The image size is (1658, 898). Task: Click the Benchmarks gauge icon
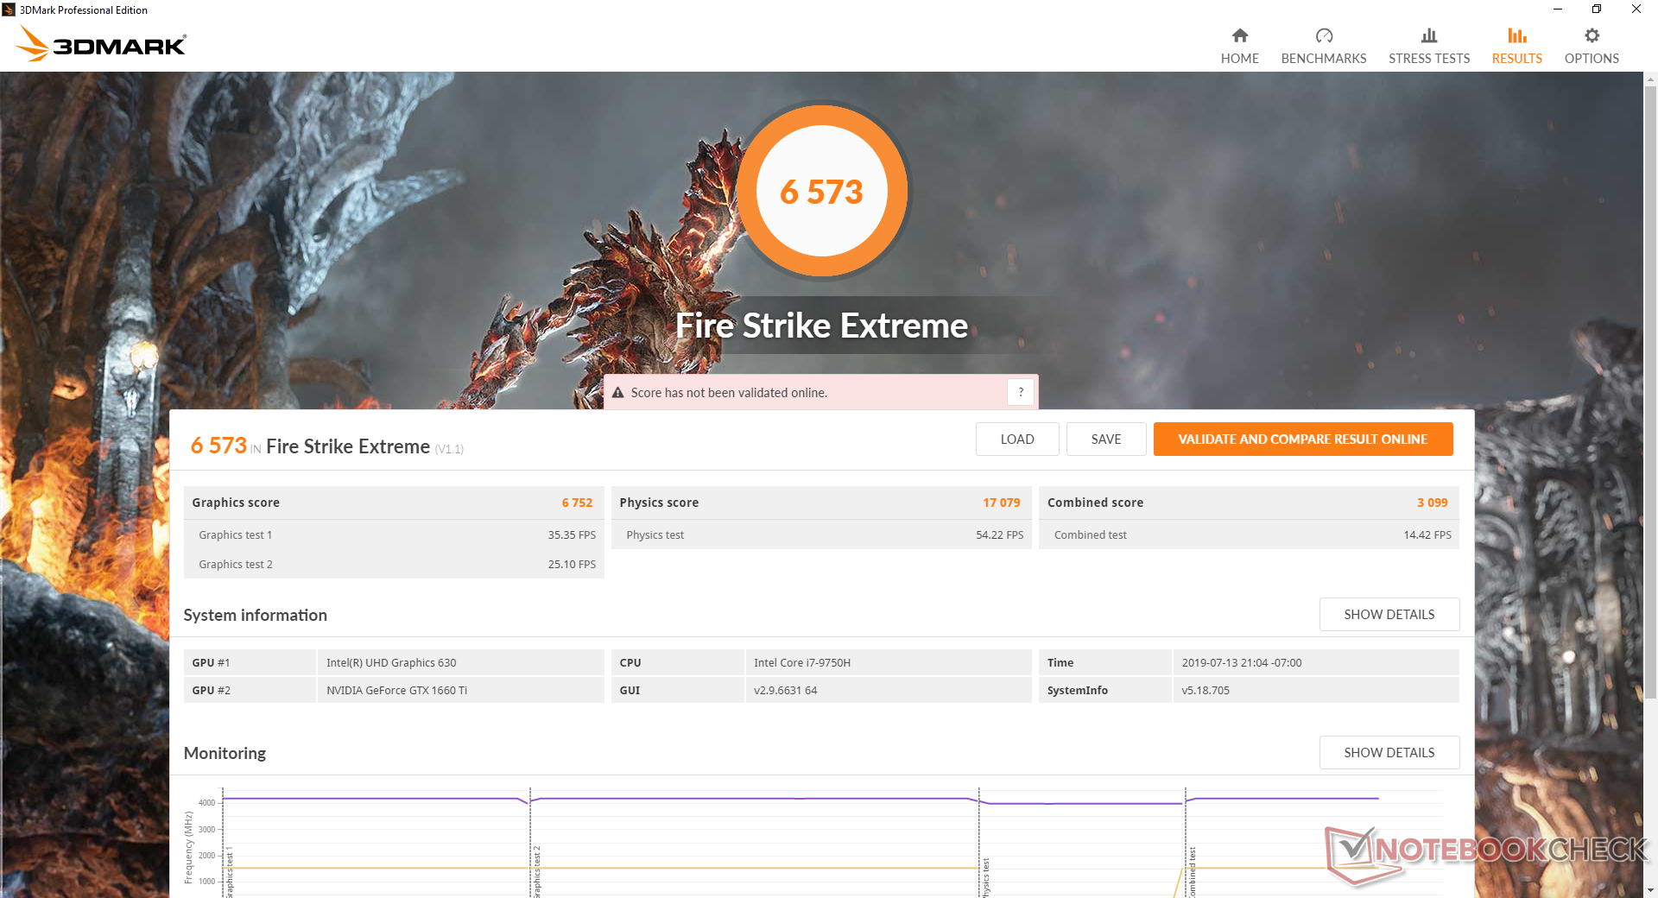point(1324,35)
